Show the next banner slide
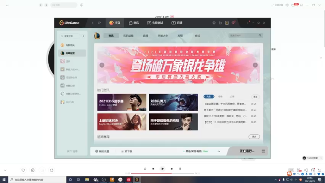Screen dimensions: 325x183 tap(255, 65)
